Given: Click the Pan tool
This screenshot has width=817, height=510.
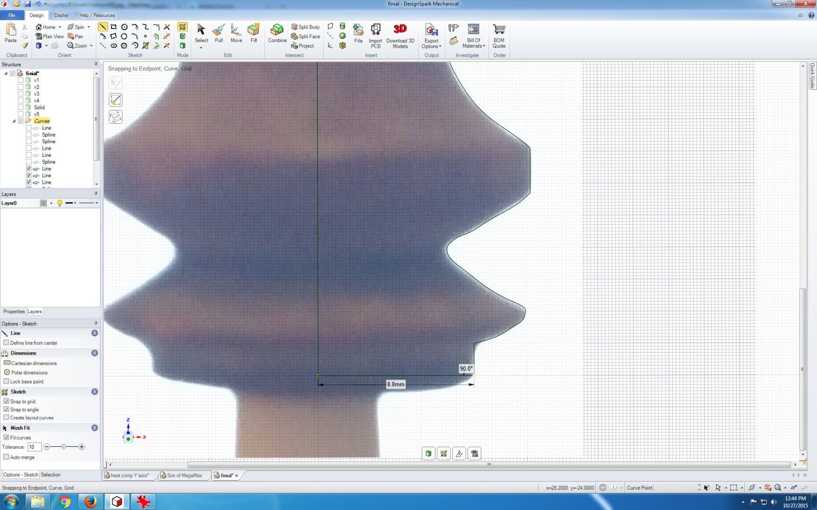Looking at the screenshot, I should click(75, 36).
